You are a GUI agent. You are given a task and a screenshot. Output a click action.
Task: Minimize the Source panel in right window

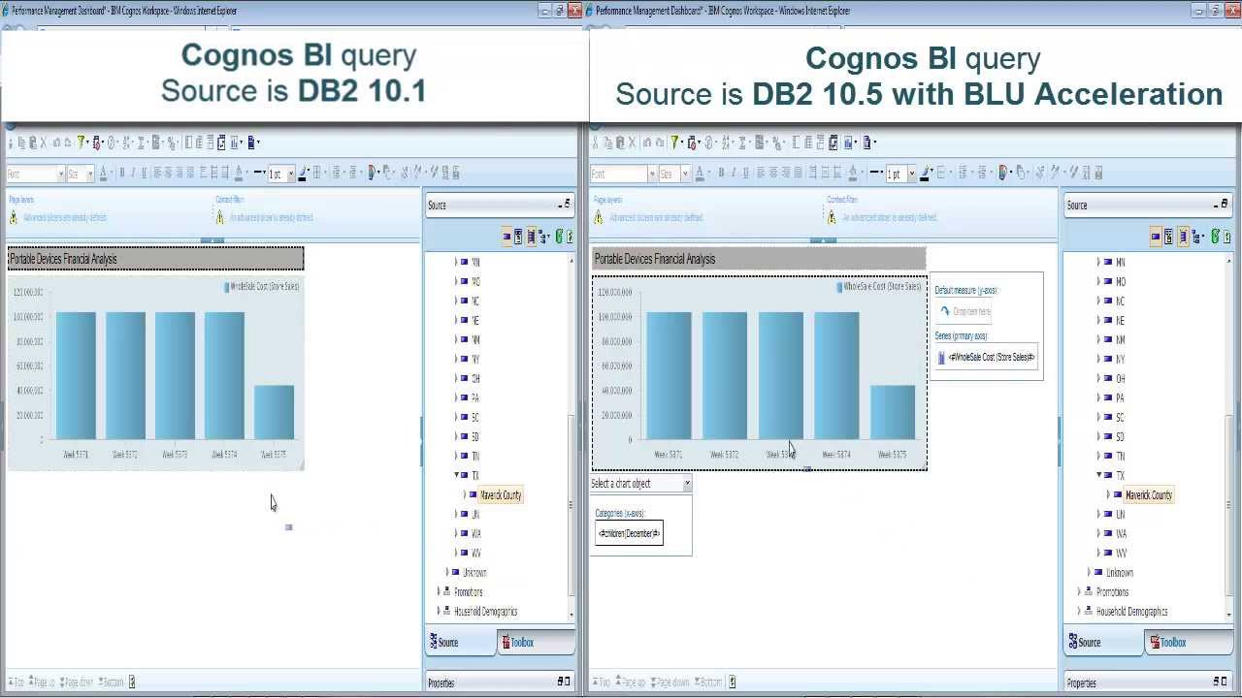click(1216, 205)
